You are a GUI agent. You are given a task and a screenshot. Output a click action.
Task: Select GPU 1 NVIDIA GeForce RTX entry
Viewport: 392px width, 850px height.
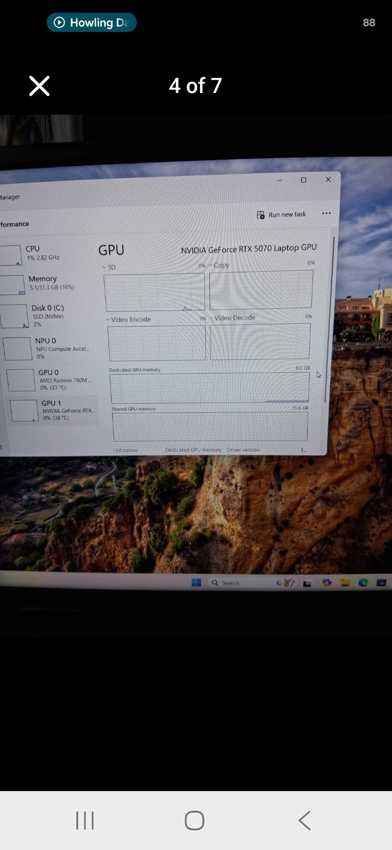[x=53, y=410]
